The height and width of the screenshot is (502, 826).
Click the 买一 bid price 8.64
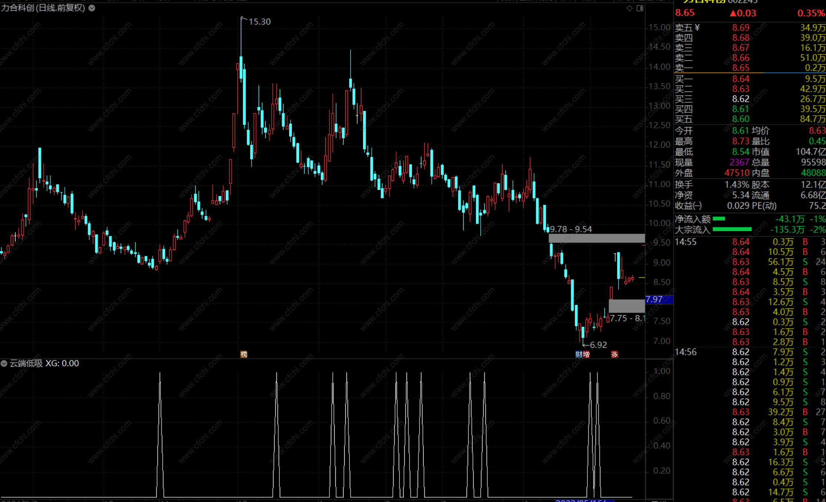740,79
